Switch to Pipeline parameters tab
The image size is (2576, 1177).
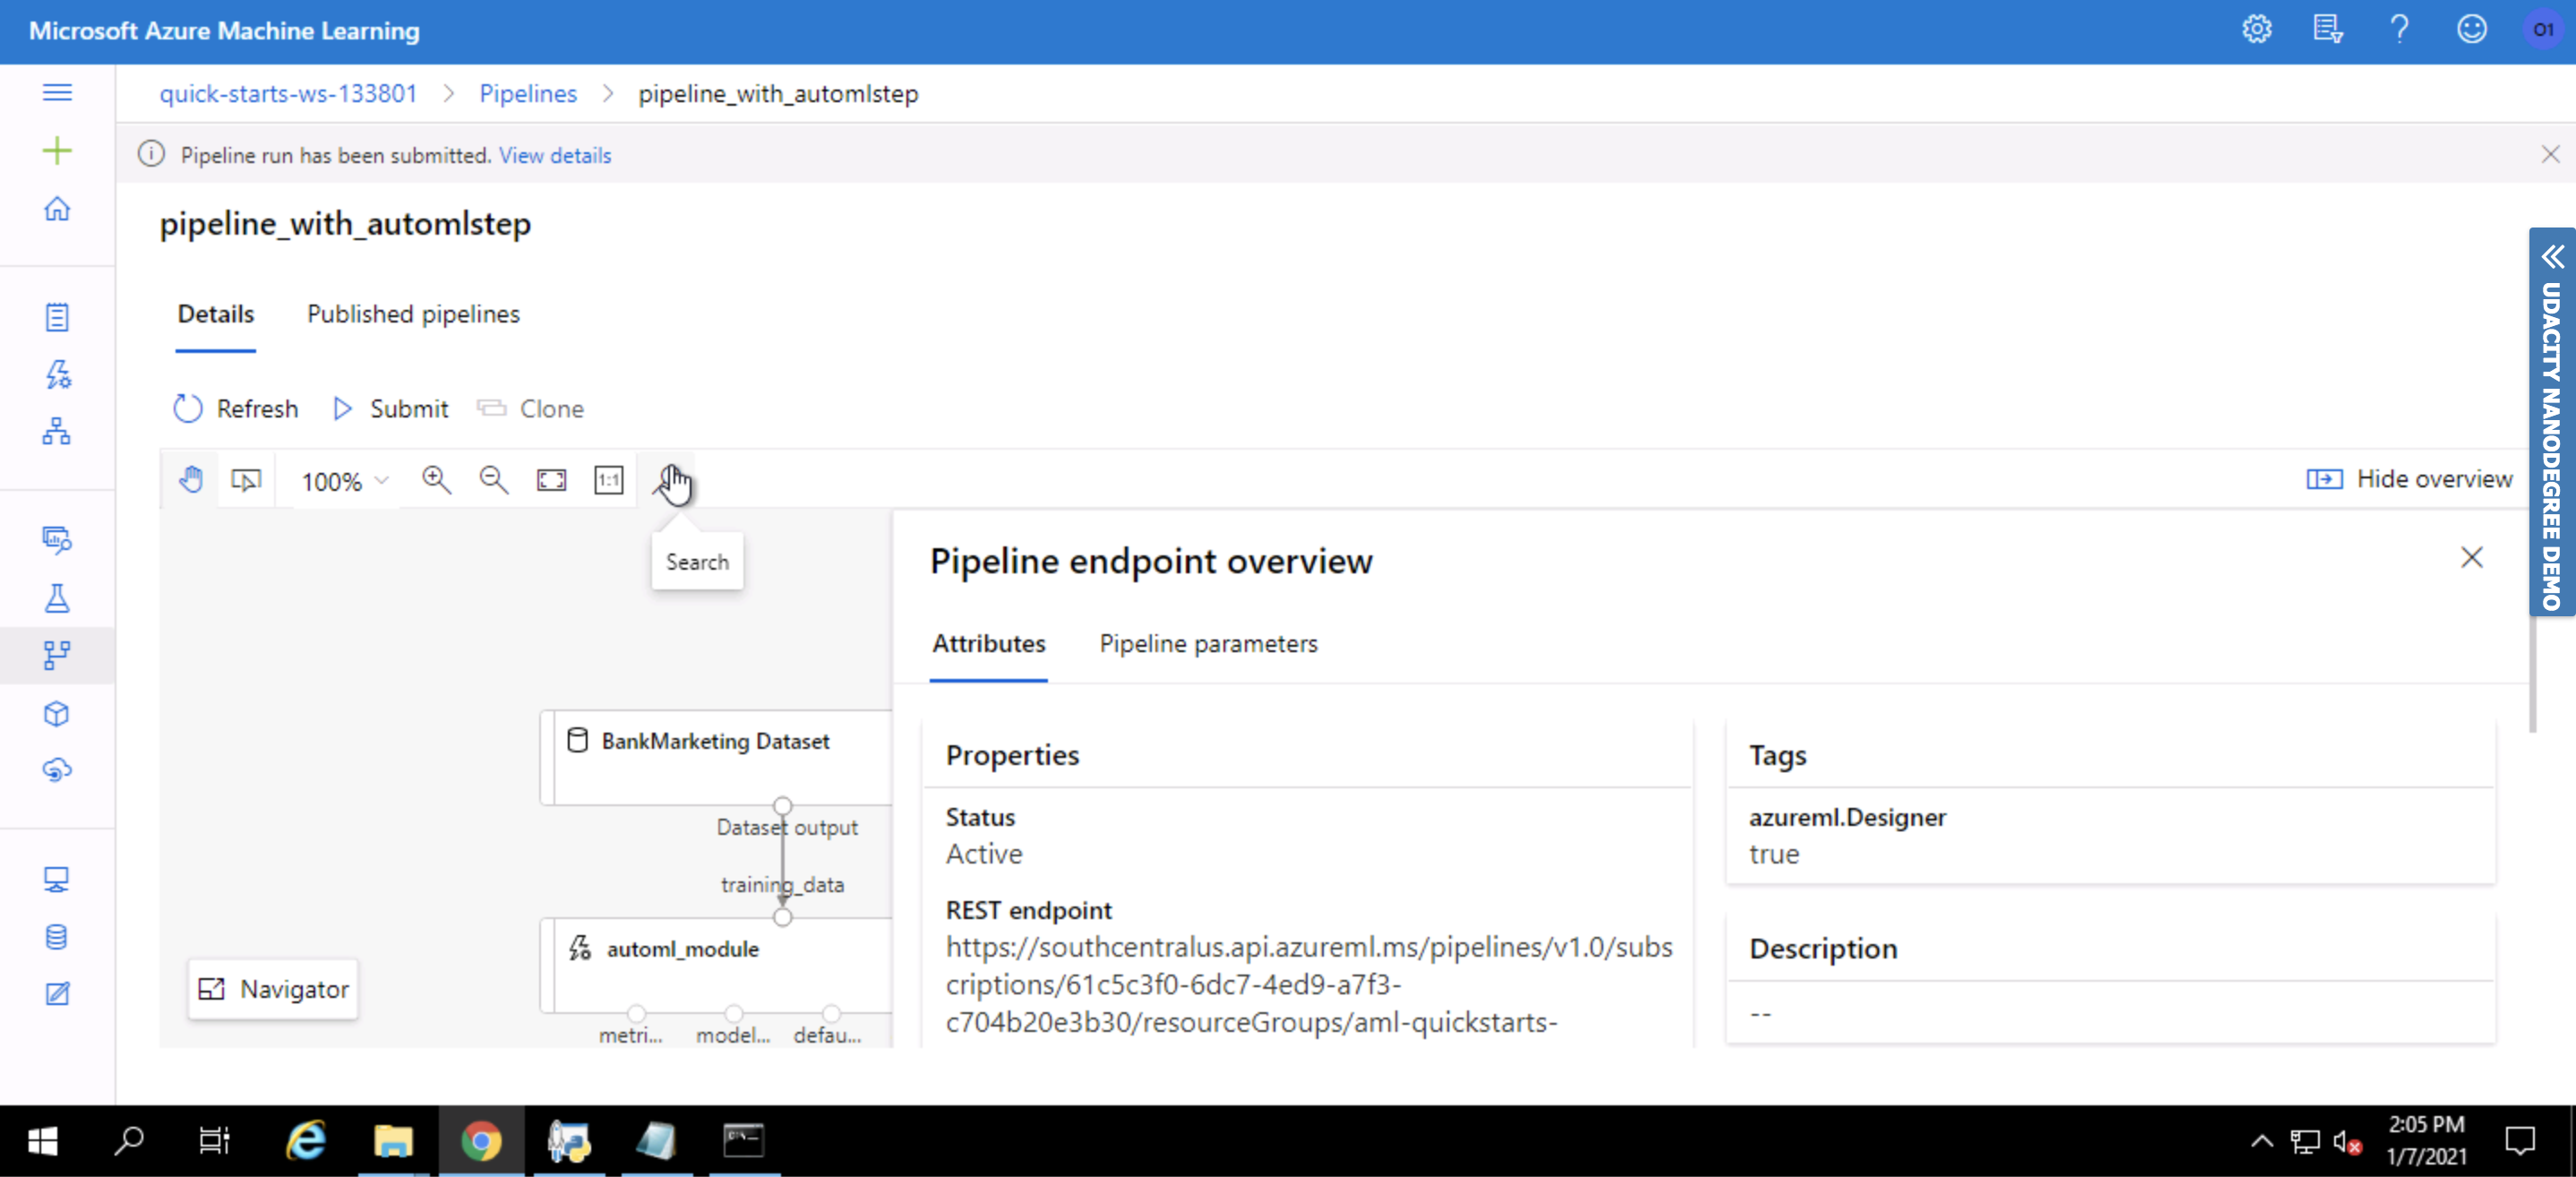click(1208, 644)
